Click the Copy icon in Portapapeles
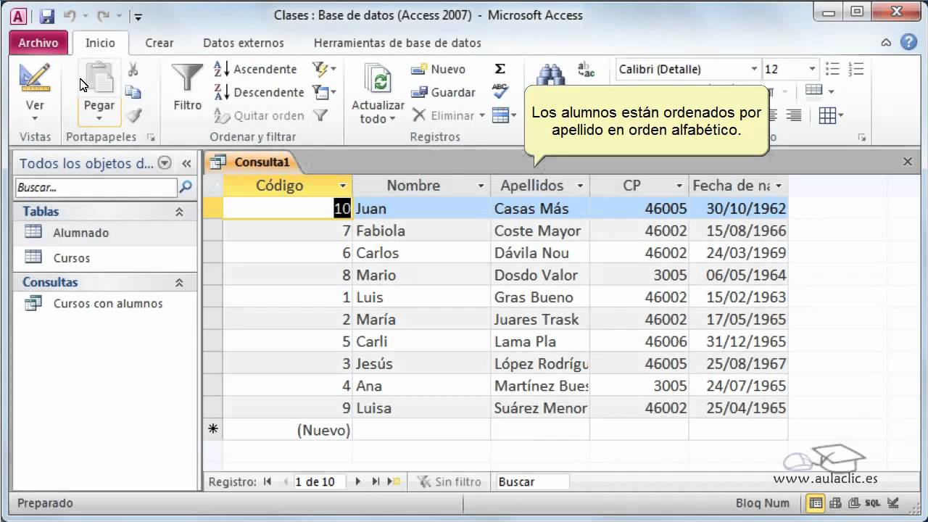 (x=133, y=92)
